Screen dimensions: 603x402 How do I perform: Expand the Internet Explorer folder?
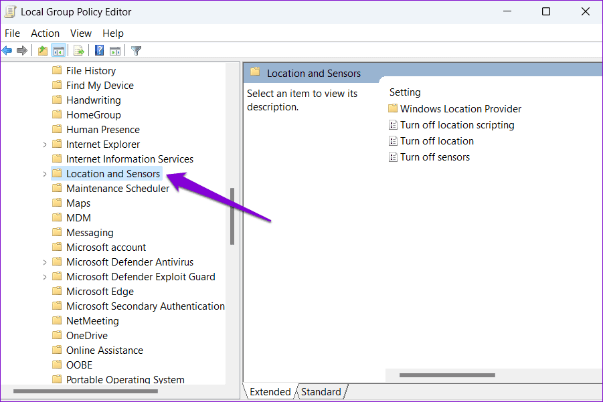(45, 144)
